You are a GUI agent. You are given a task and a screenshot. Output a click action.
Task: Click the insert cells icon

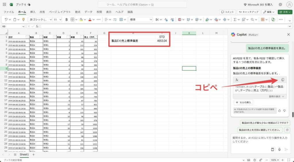(x=207, y=20)
